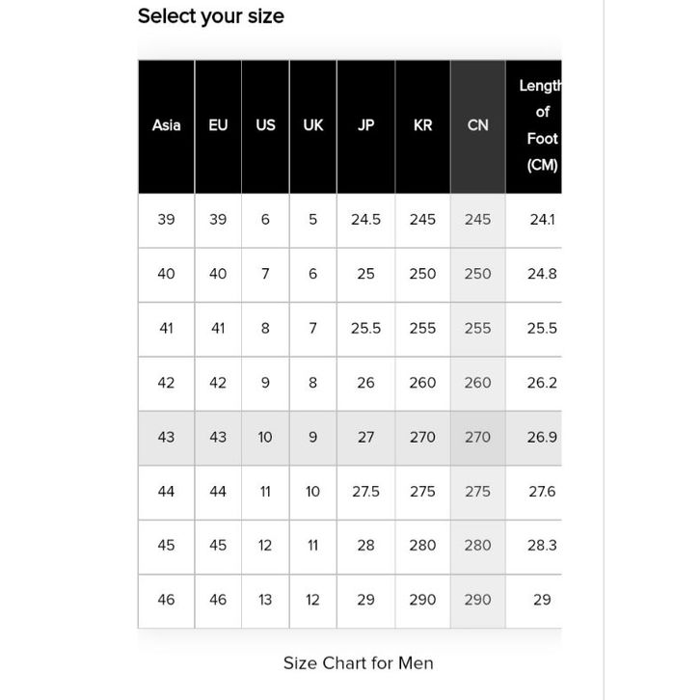Click the "Select your size" heading
Screen dimensions: 700x700
click(211, 16)
